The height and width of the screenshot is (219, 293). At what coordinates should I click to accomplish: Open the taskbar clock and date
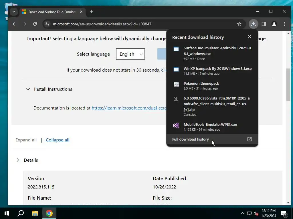(x=269, y=213)
